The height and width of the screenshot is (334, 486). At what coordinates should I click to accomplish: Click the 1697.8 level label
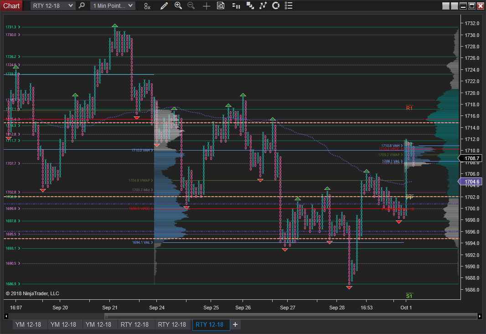point(13,221)
